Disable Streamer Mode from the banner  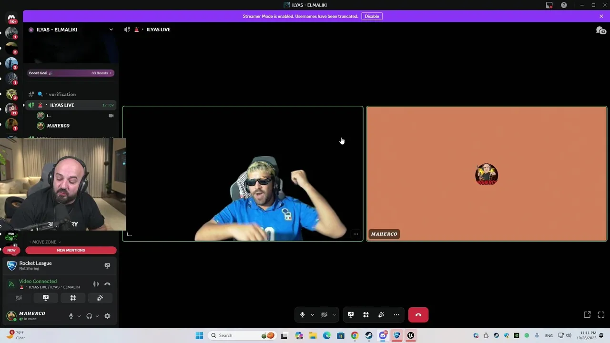click(372, 16)
